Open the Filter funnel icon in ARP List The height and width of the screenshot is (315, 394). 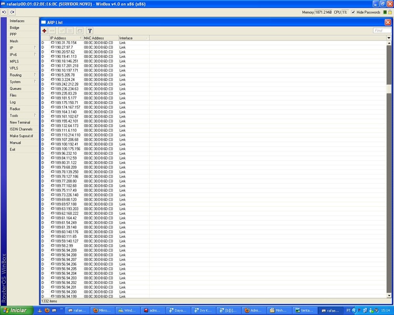[90, 30]
